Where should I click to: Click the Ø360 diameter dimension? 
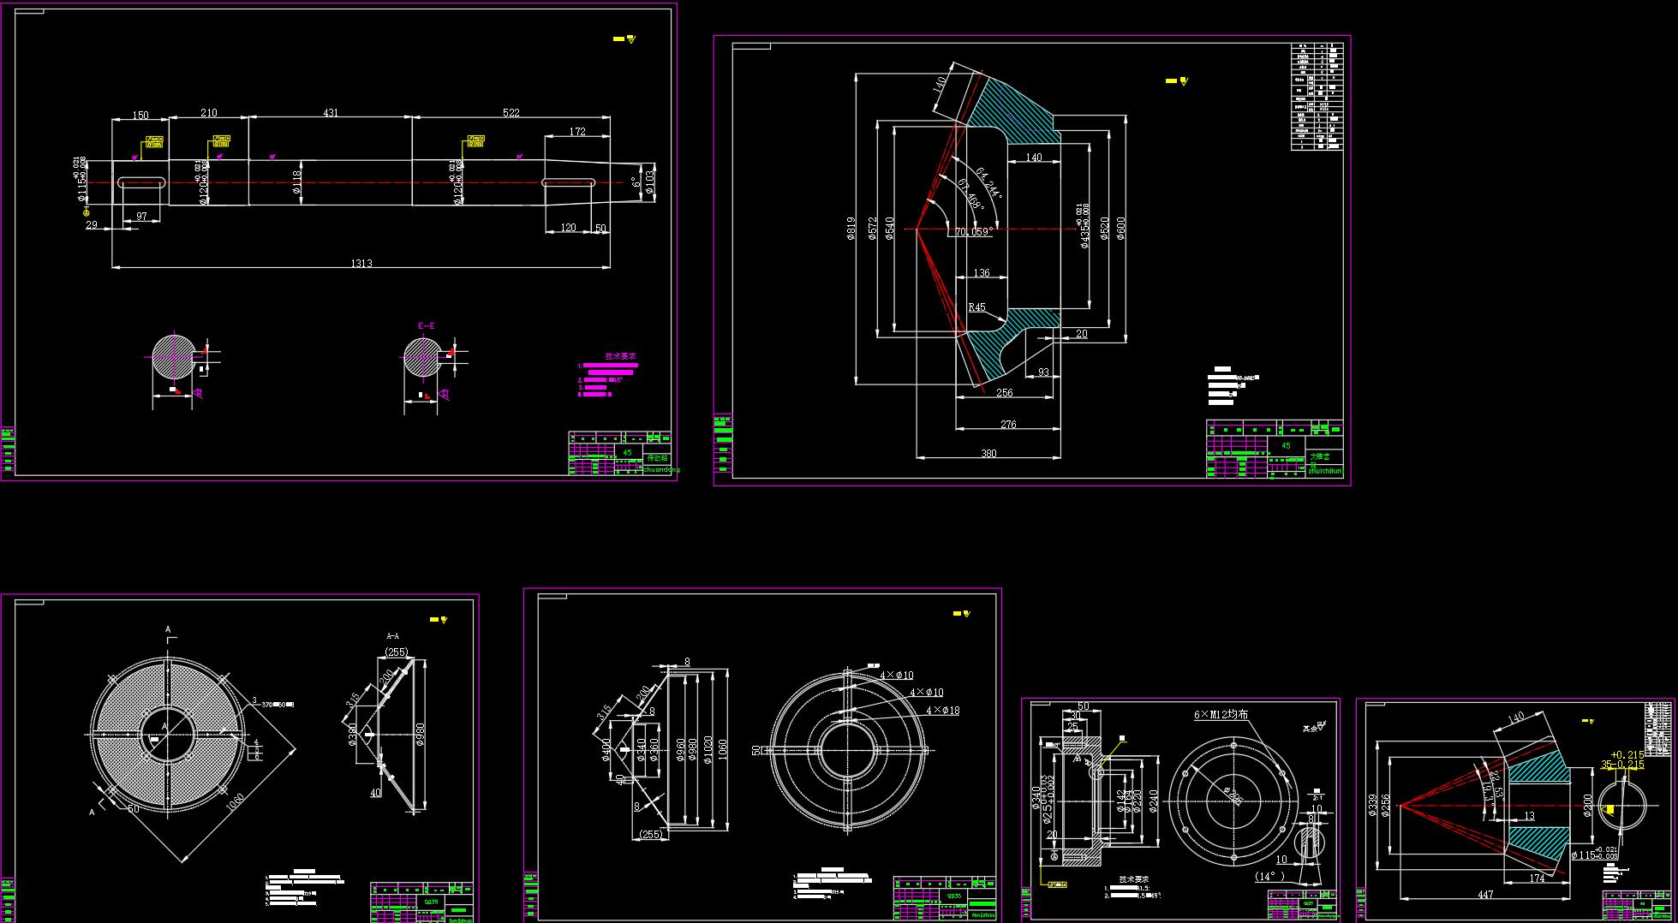[654, 750]
